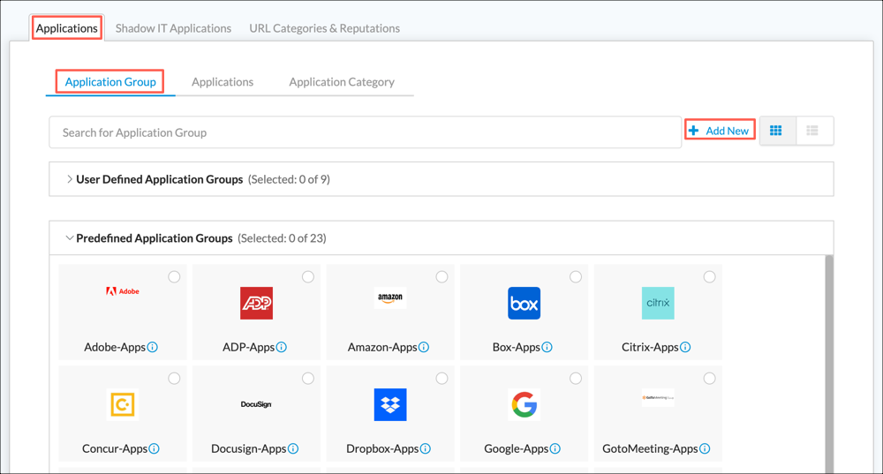Image resolution: width=883 pixels, height=474 pixels.
Task: Select the Concur-Apps radio button
Action: (174, 379)
